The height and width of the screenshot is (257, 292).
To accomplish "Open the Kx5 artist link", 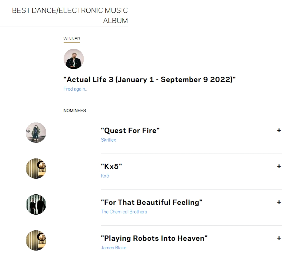I will point(105,176).
